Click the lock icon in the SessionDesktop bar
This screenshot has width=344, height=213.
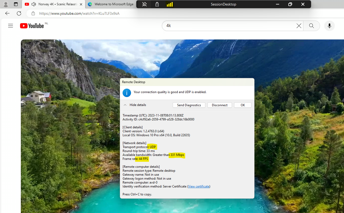click(157, 4)
